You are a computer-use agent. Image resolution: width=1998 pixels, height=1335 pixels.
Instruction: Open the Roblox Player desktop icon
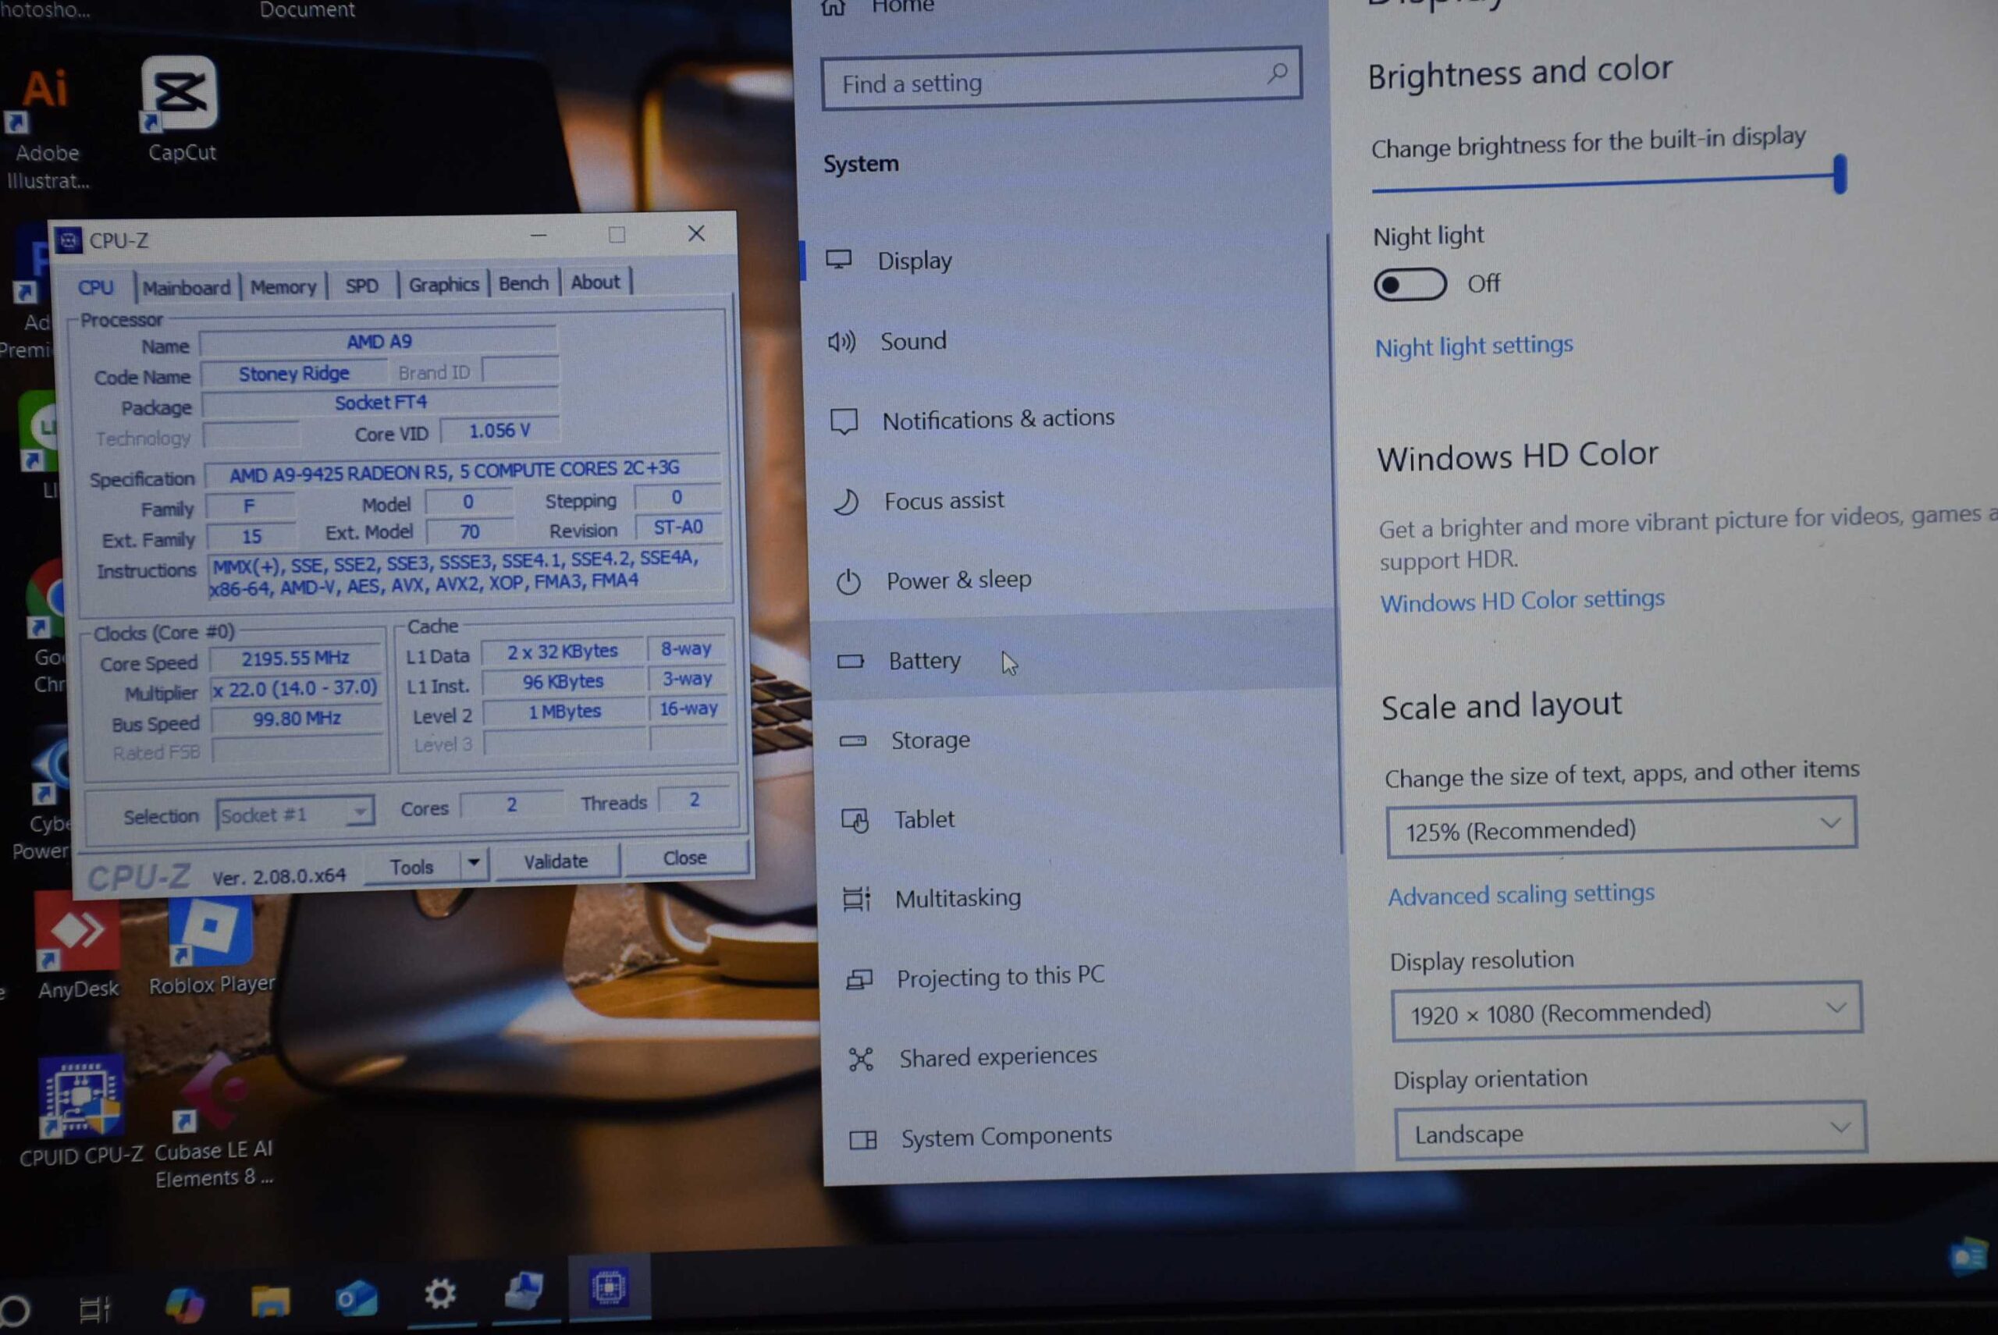pos(211,930)
